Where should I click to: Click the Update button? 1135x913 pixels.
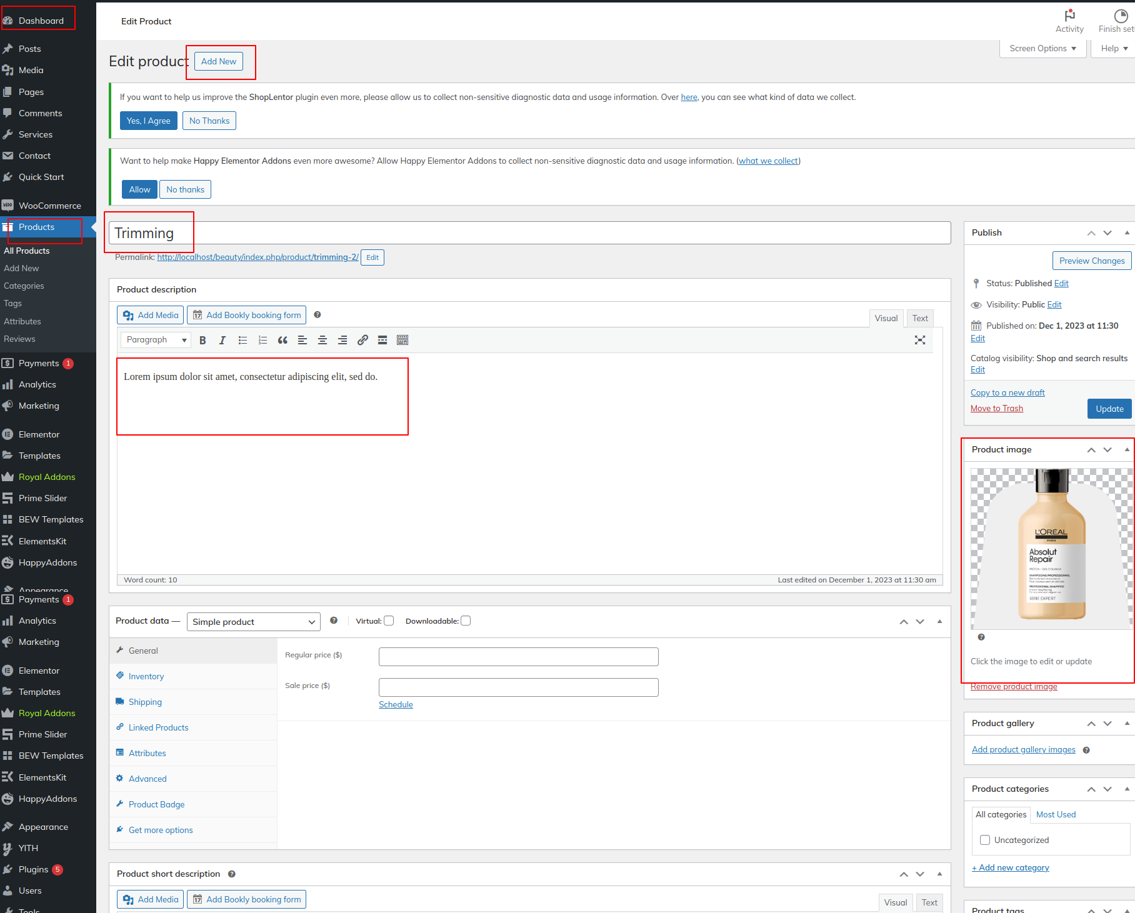point(1109,409)
